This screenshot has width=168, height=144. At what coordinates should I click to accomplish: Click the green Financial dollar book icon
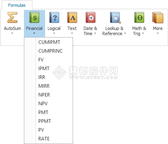(34, 18)
